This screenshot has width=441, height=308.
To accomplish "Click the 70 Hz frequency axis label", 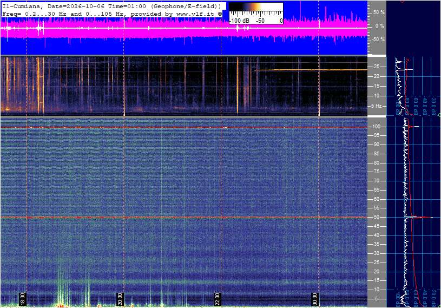I will pos(376,181).
